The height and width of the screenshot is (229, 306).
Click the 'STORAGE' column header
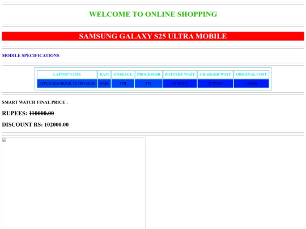pyautogui.click(x=123, y=74)
